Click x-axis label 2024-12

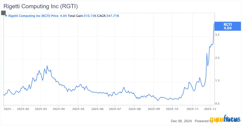coord(210,109)
